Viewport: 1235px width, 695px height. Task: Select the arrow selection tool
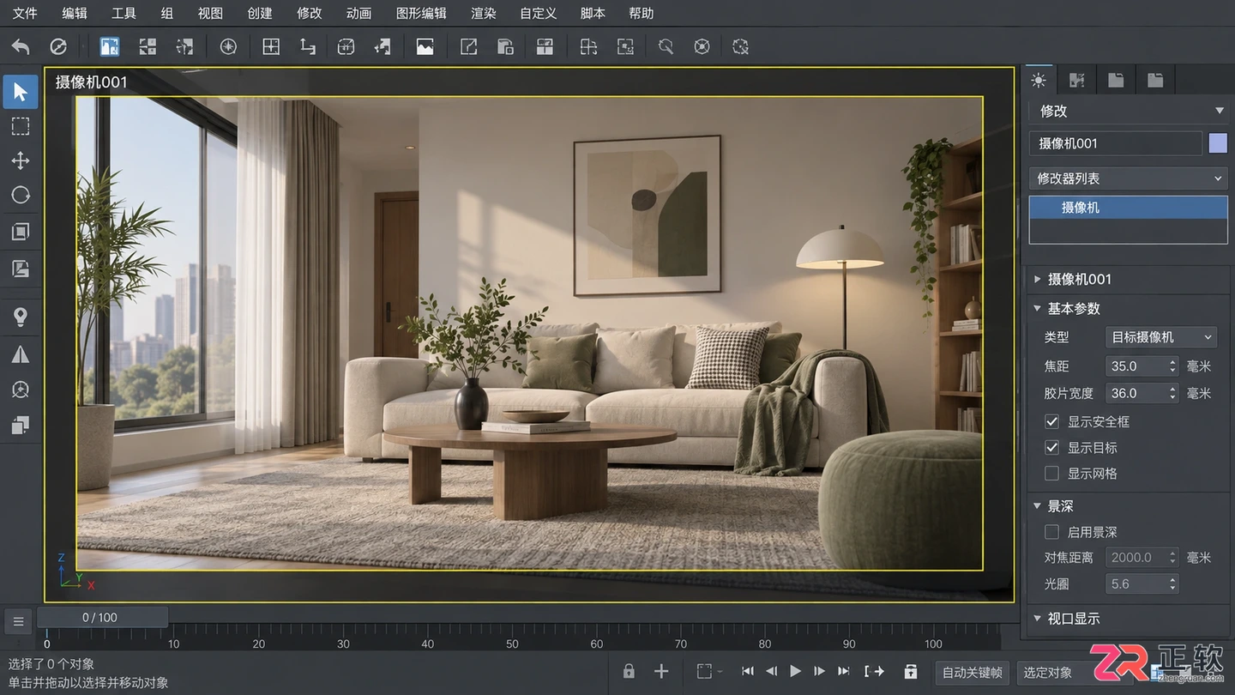pos(21,92)
